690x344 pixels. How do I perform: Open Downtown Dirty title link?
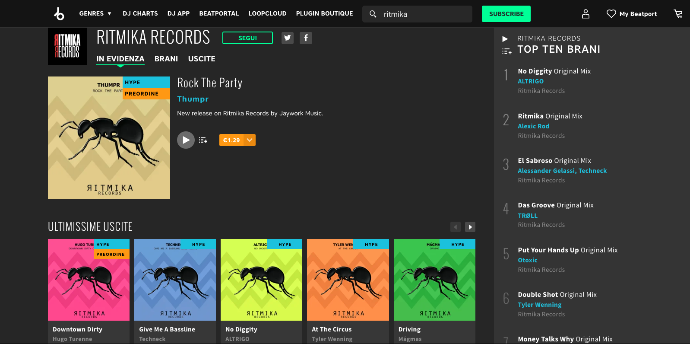77,329
